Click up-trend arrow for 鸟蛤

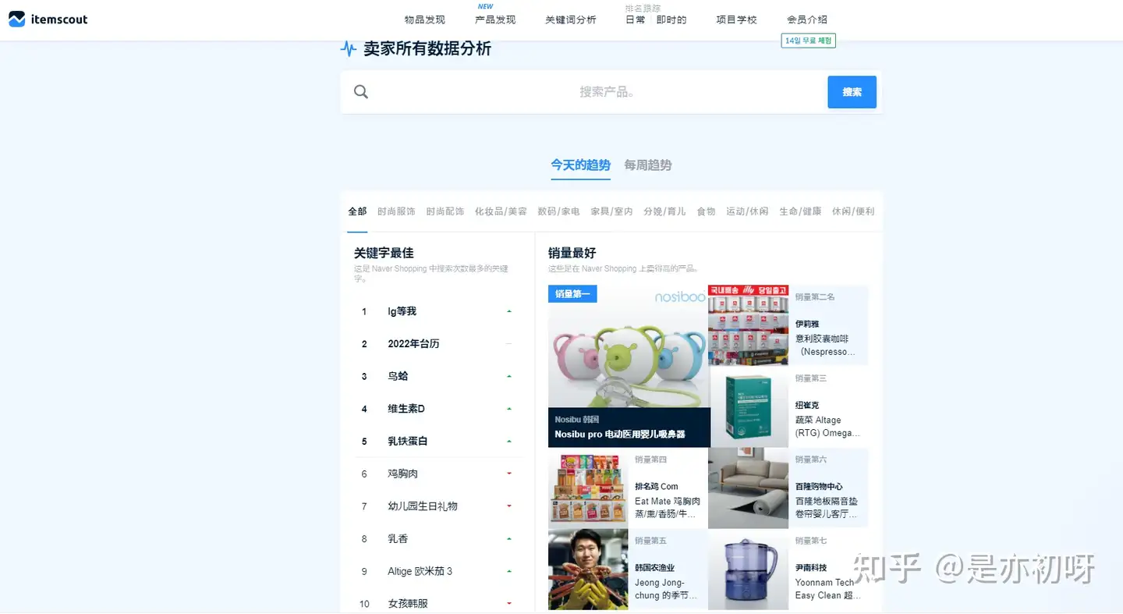pos(509,376)
